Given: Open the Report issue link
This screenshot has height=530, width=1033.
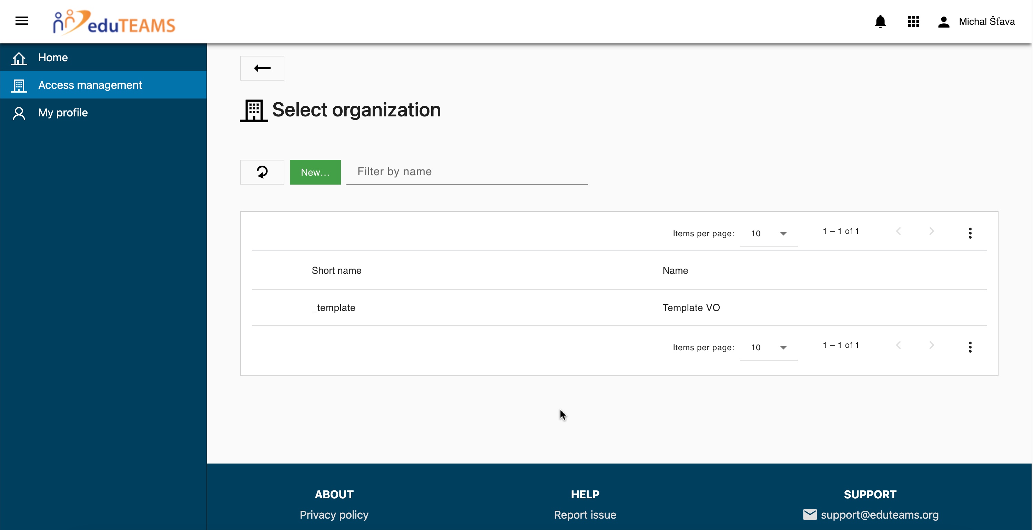Looking at the screenshot, I should click(585, 515).
